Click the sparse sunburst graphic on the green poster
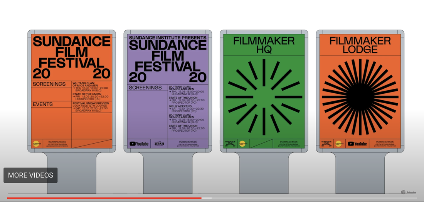 click(x=264, y=97)
